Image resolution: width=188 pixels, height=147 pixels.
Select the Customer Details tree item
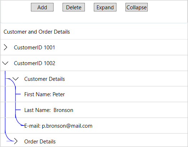point(45,79)
